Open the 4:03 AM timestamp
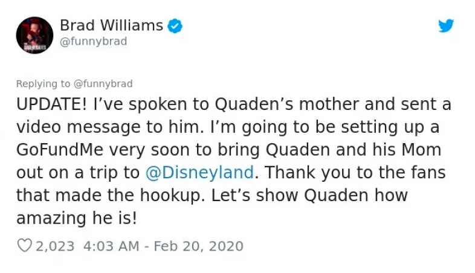The image size is (475, 273). 111,246
